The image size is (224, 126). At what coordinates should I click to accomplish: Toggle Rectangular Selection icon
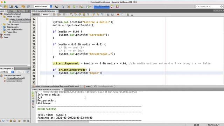click(x=88, y=14)
